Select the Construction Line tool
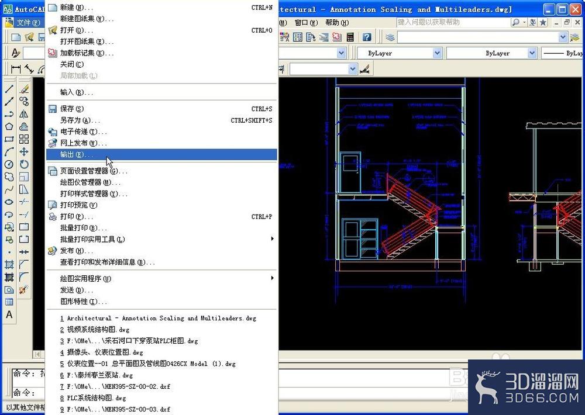 (x=9, y=102)
